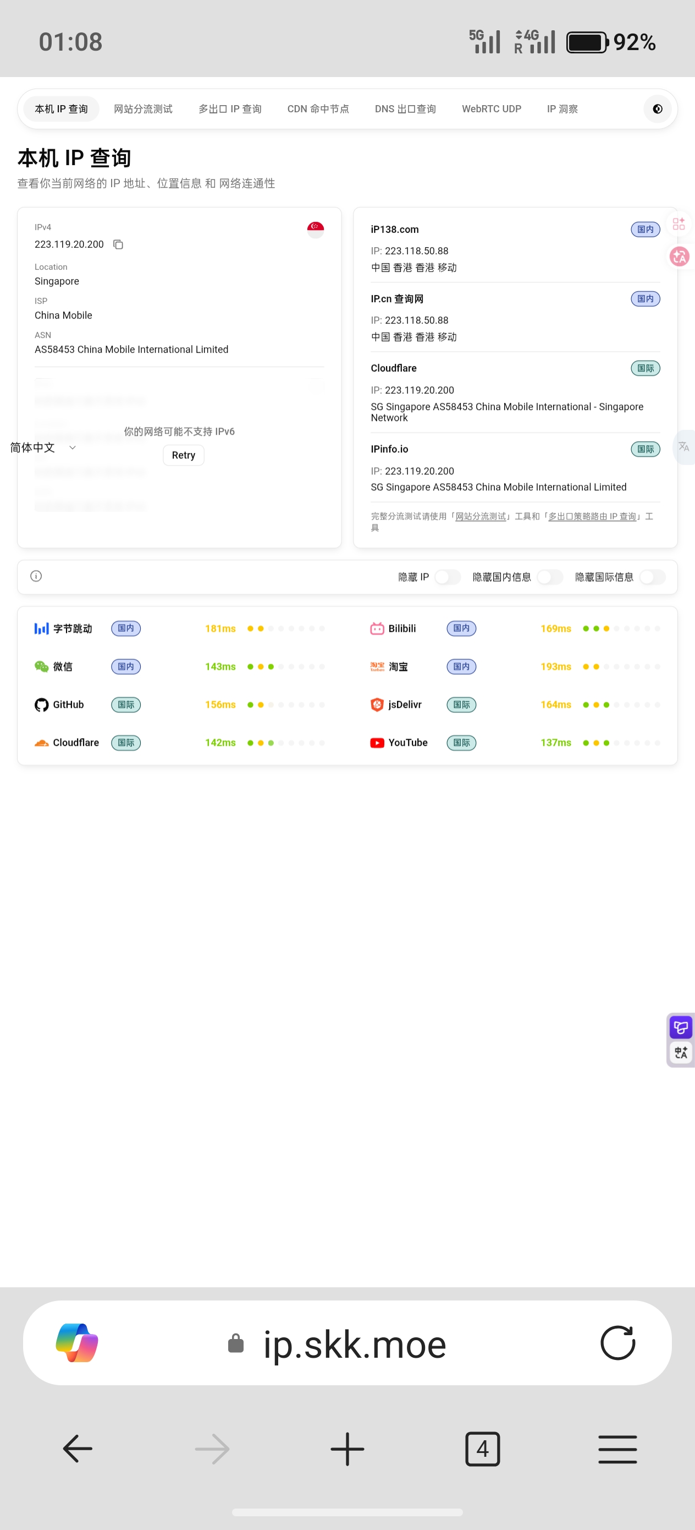The image size is (695, 1530).
Task: Click the 国际 badge on Cloudflare IP card
Action: [x=645, y=368]
